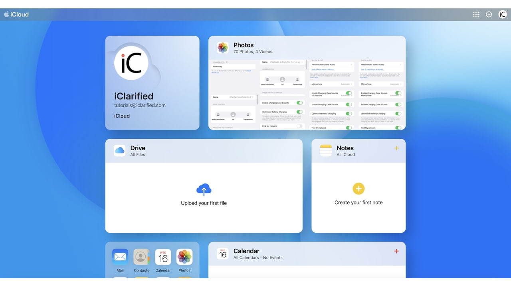Screen dimensions: 511x287
Task: Open the Photos app icon shortcut
Action: coord(184,257)
